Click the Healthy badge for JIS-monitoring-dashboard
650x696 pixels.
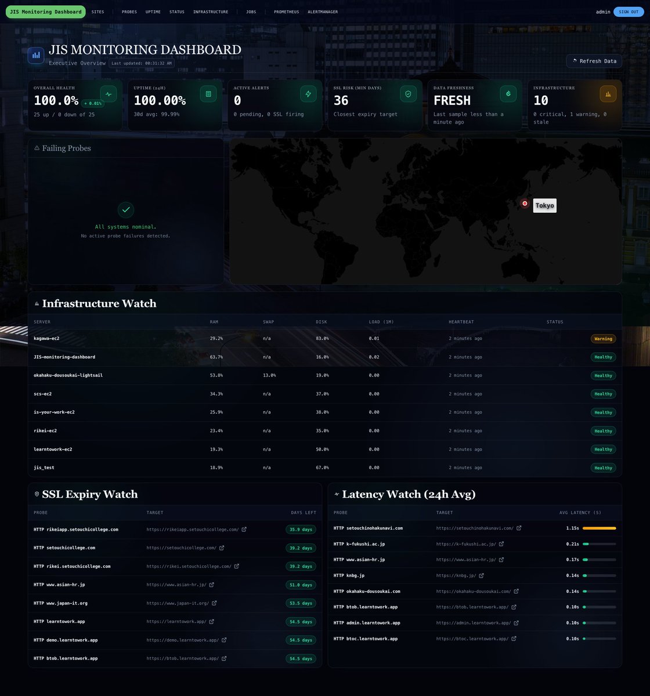pyautogui.click(x=604, y=357)
